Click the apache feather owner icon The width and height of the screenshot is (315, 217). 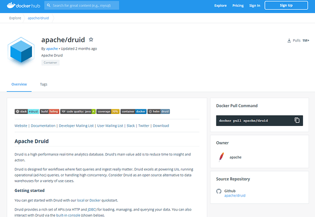[221, 157]
